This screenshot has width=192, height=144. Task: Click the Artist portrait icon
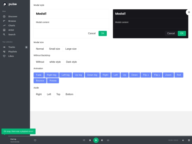tap(4, 30)
